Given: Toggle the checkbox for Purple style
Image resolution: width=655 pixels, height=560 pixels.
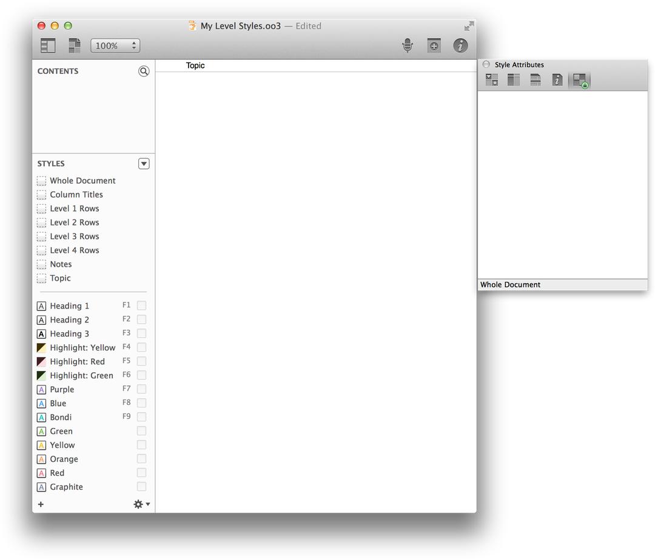Looking at the screenshot, I should (x=141, y=389).
